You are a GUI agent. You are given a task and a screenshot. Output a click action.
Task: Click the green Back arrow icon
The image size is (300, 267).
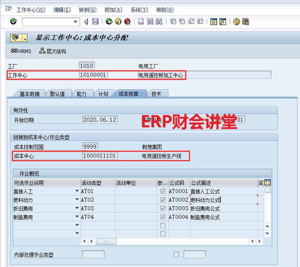click(x=109, y=22)
